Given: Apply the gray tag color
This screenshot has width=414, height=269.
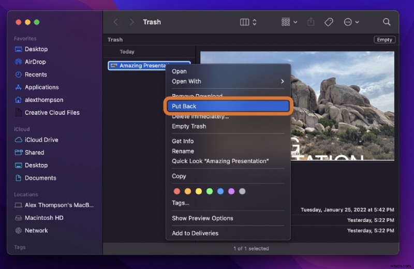Looking at the screenshot, I should pos(242,191).
